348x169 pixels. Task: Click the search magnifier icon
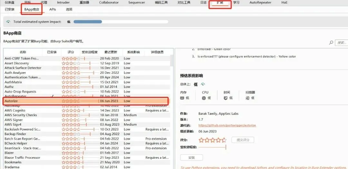(x=331, y=42)
